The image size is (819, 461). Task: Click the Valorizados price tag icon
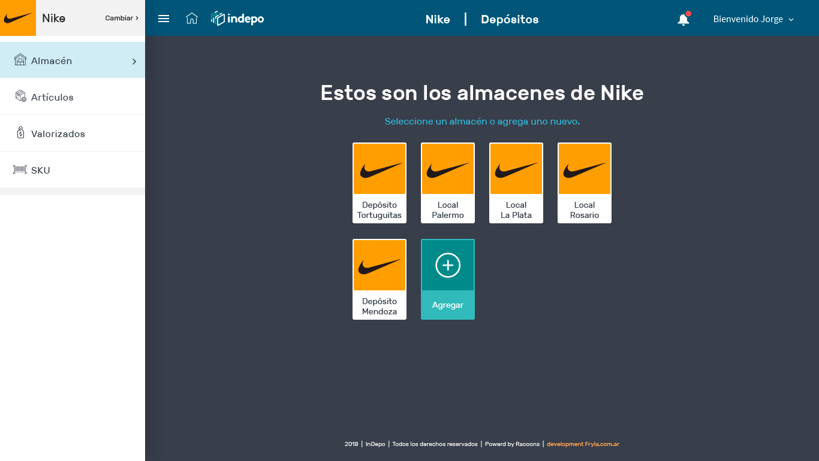20,133
